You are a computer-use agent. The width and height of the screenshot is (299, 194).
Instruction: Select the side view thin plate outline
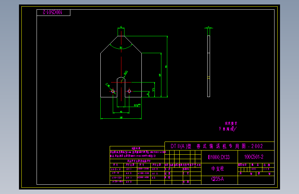tap(209, 66)
